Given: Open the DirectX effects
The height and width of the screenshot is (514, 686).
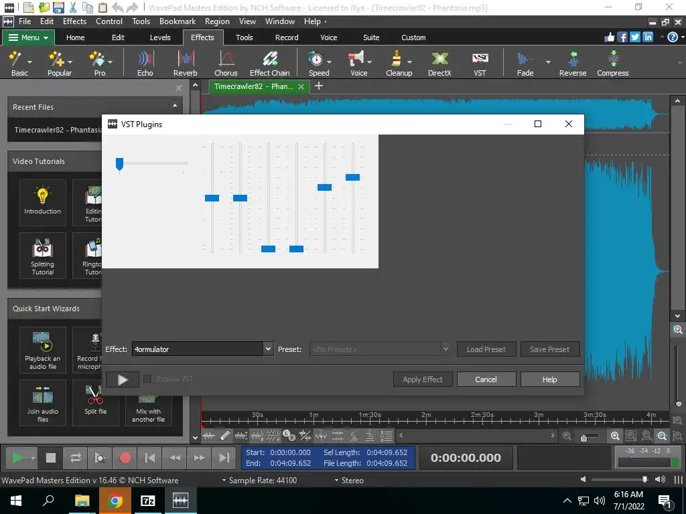Looking at the screenshot, I should 439,64.
